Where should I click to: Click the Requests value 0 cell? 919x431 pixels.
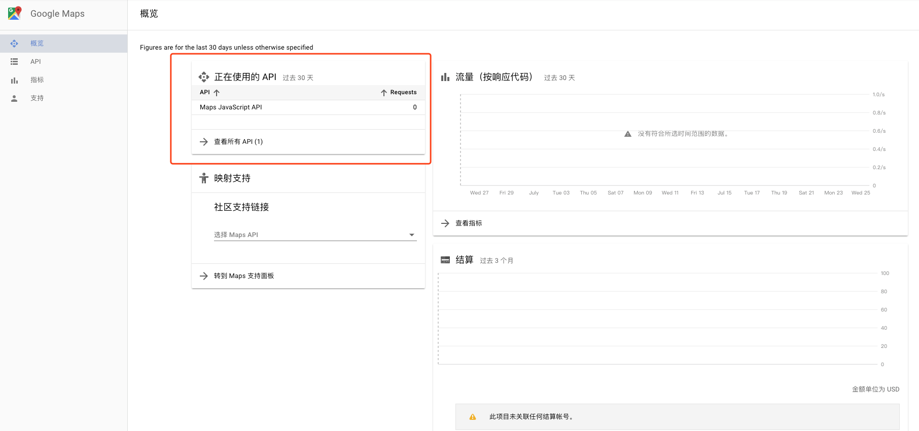tap(415, 107)
